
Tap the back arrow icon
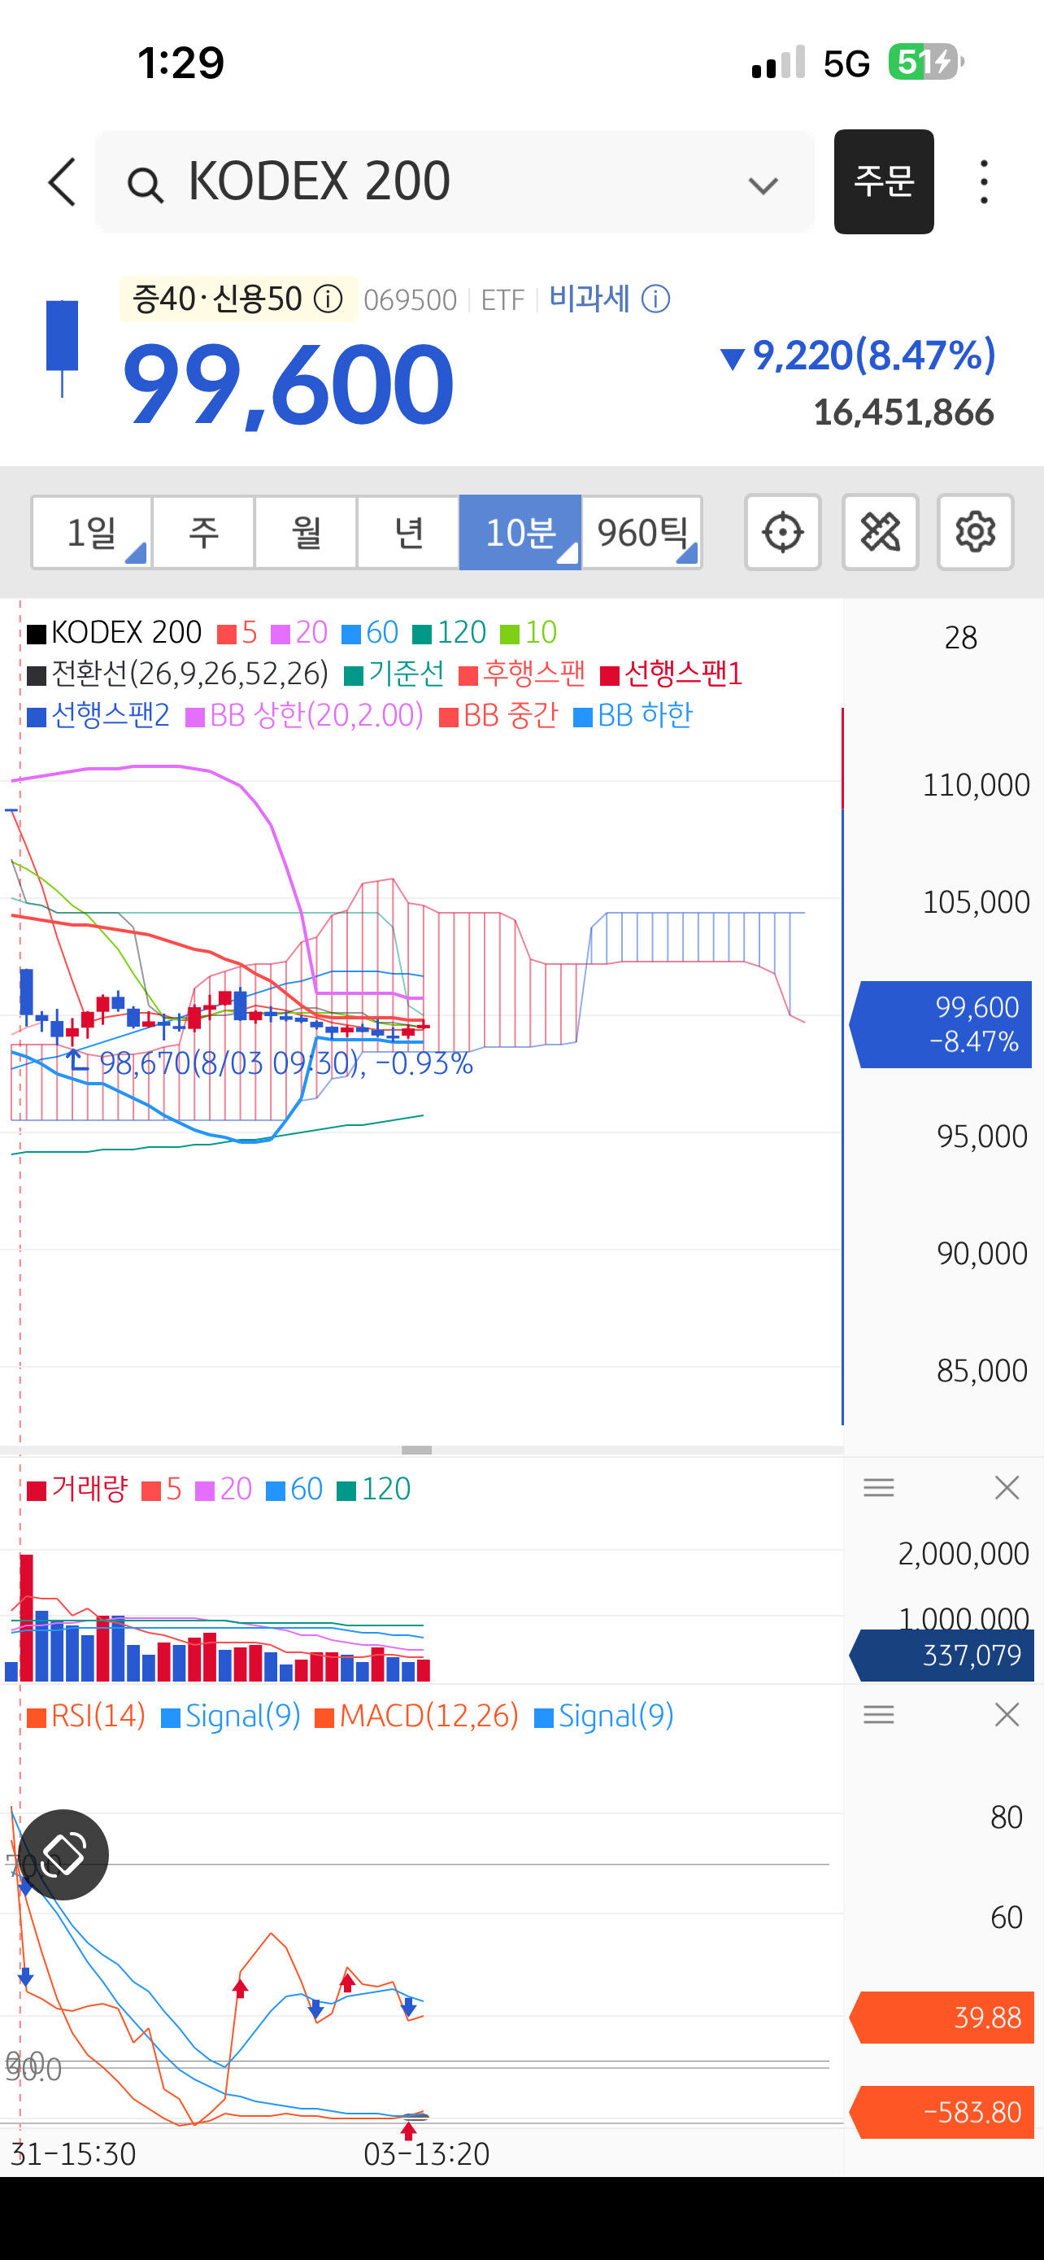63,182
